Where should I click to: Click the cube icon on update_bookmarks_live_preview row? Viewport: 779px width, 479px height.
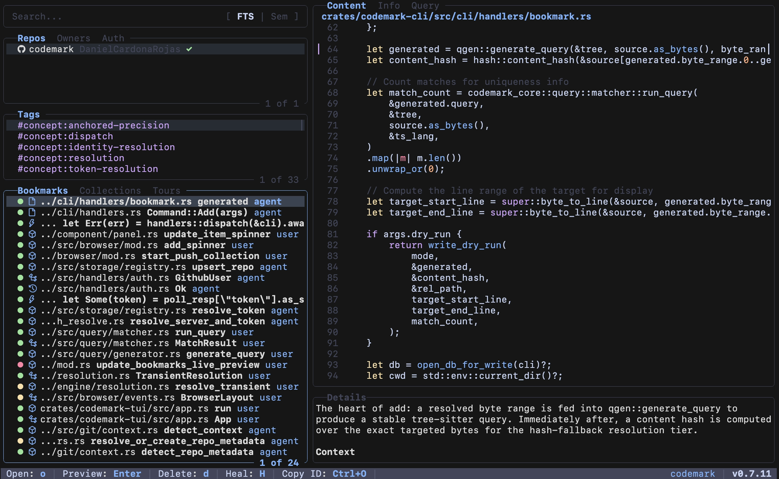tap(32, 365)
